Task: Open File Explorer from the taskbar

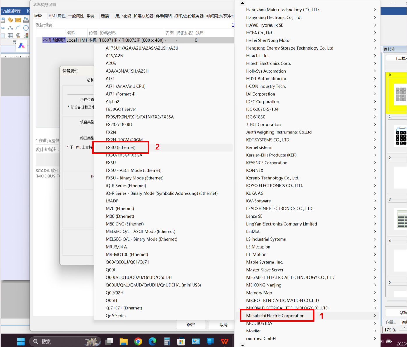Action: point(124,341)
